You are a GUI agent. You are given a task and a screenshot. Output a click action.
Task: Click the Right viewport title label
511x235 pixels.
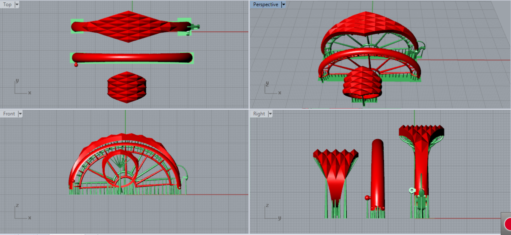259,114
